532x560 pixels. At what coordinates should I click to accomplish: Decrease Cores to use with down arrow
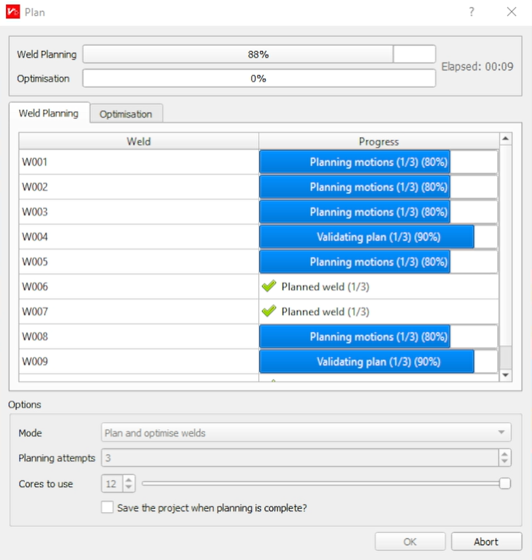point(129,488)
